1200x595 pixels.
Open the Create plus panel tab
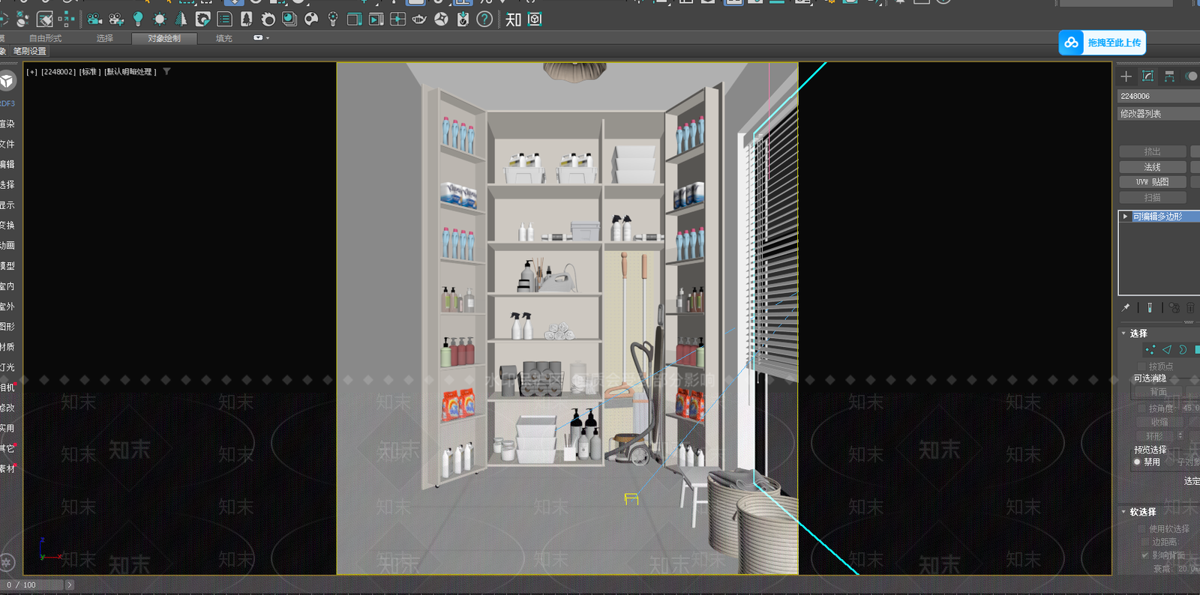pyautogui.click(x=1126, y=76)
